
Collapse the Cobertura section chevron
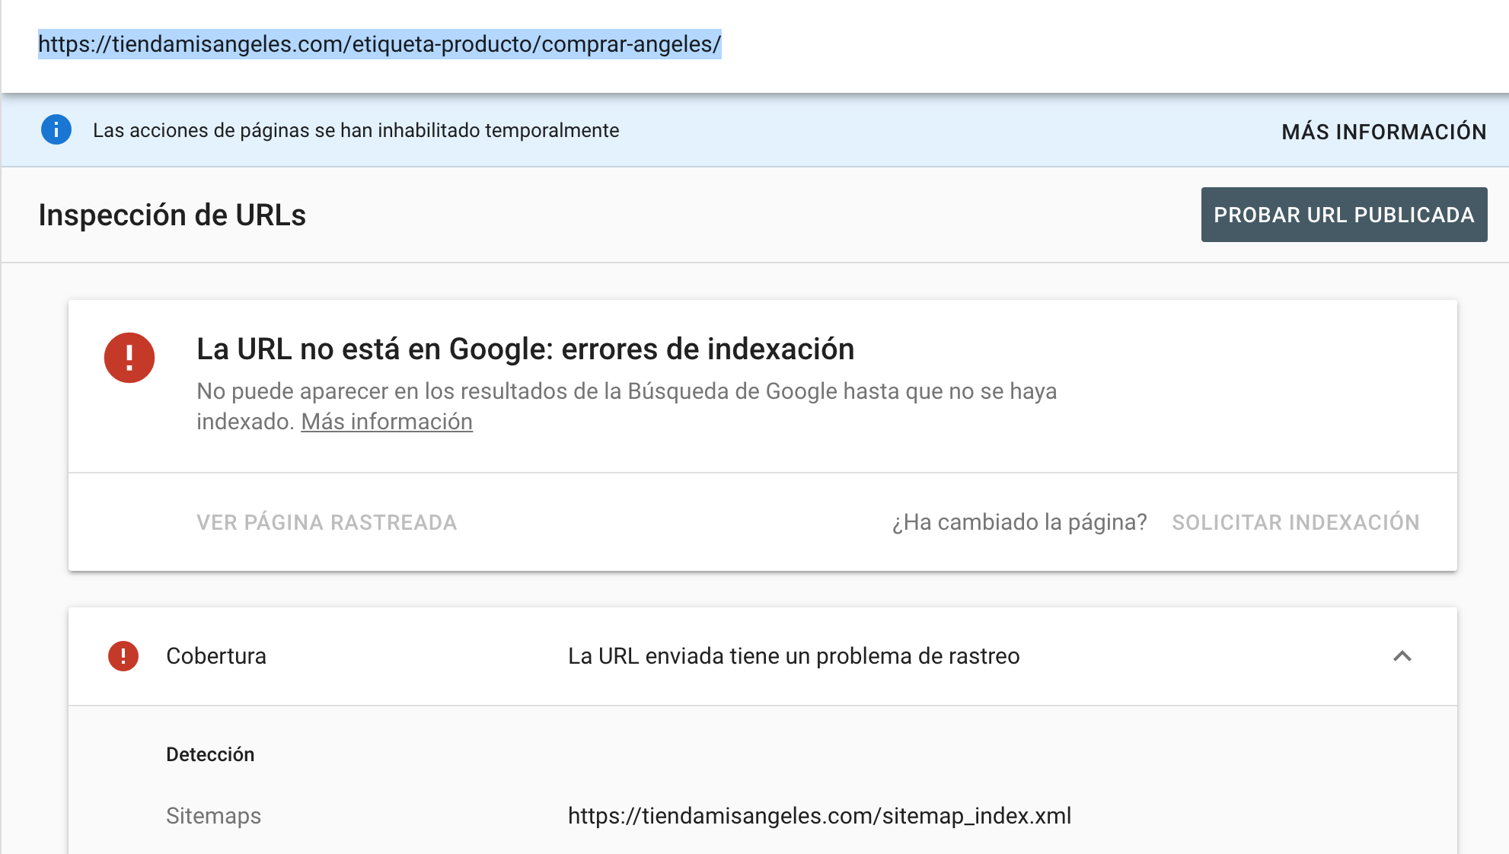pyautogui.click(x=1402, y=656)
